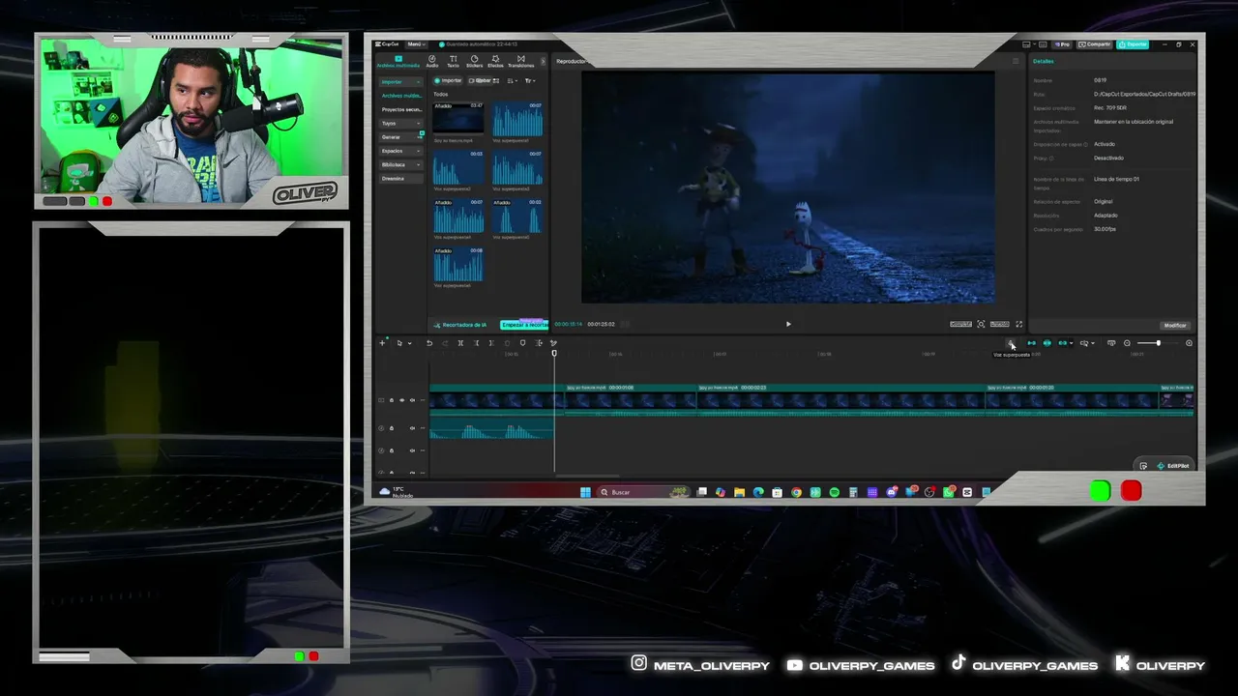
Task: Click the Pro badge button
Action: [1063, 44]
